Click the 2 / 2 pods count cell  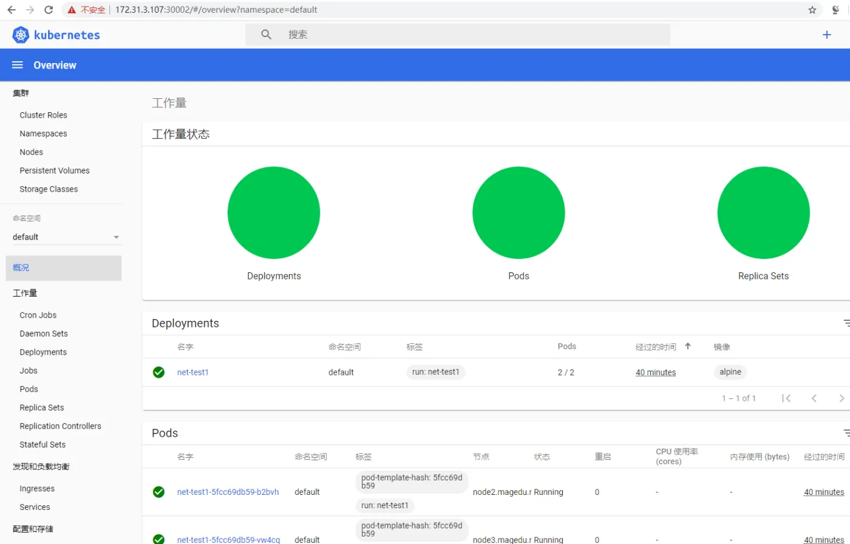[566, 372]
